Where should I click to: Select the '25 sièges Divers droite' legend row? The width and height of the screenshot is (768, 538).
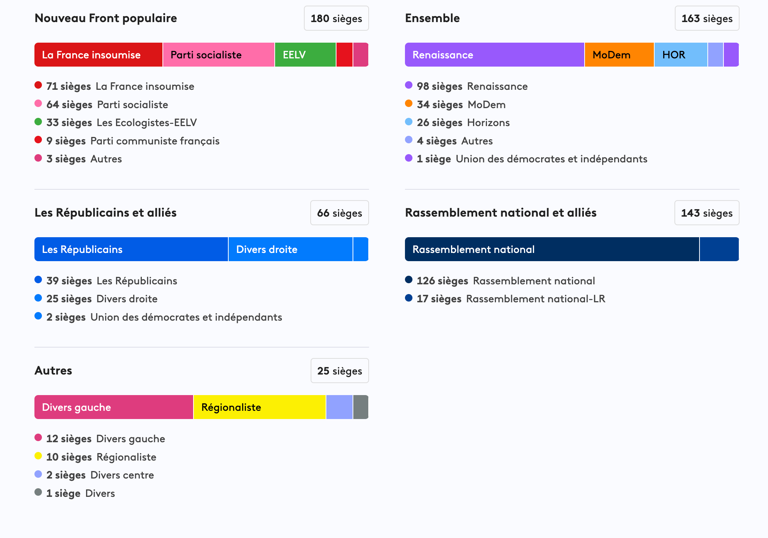(96, 299)
